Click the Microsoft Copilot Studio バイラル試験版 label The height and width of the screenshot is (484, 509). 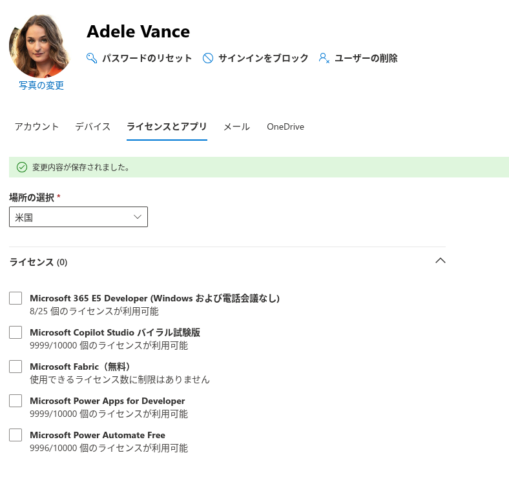coord(115,332)
